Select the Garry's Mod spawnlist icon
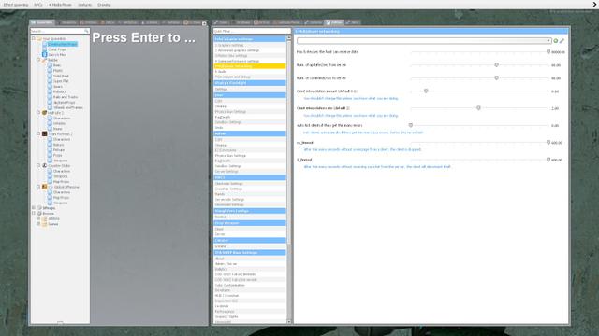This screenshot has width=599, height=336. click(44, 55)
